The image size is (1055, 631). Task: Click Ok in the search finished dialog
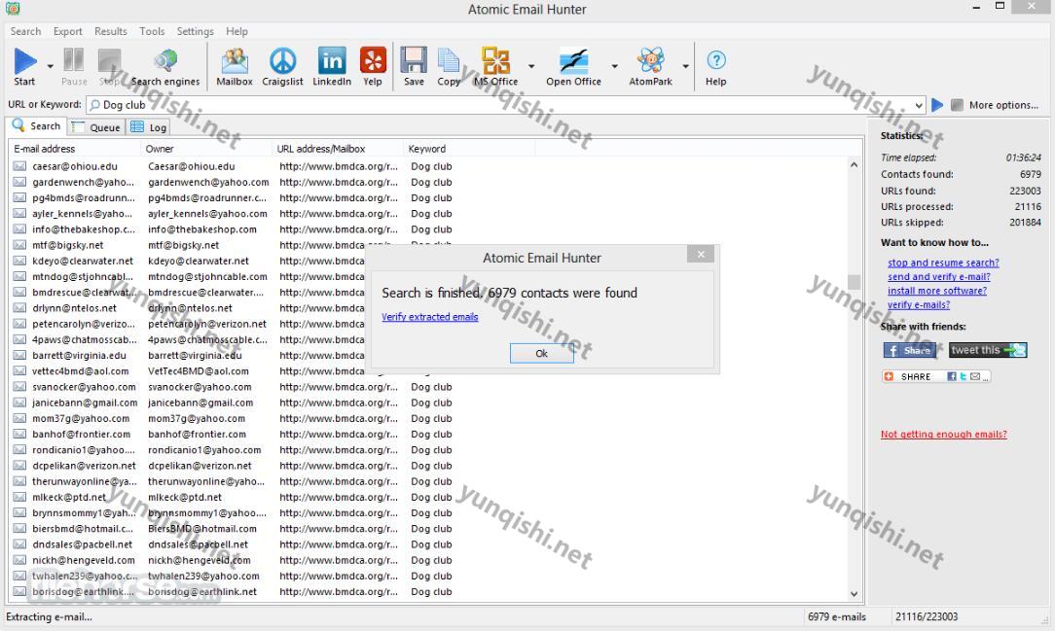click(542, 354)
